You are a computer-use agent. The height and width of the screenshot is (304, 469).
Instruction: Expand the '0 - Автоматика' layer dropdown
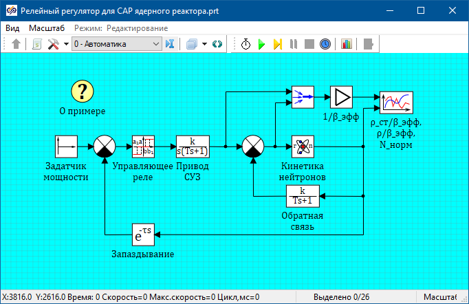(156, 44)
